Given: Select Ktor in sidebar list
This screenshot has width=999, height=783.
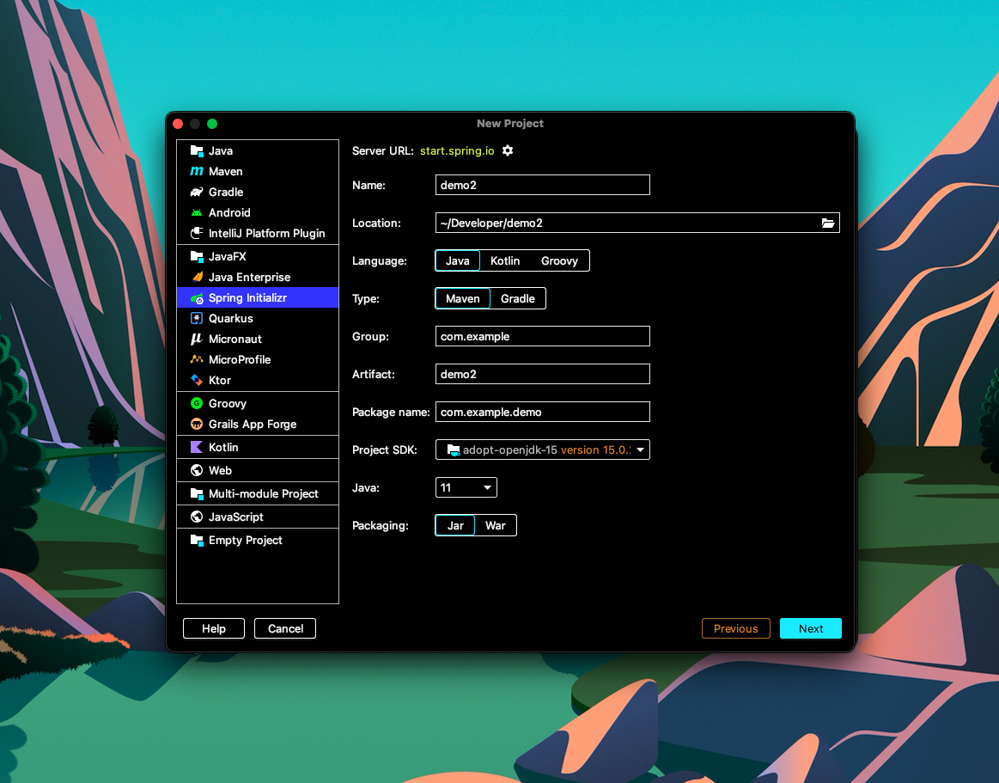Looking at the screenshot, I should pos(258,380).
